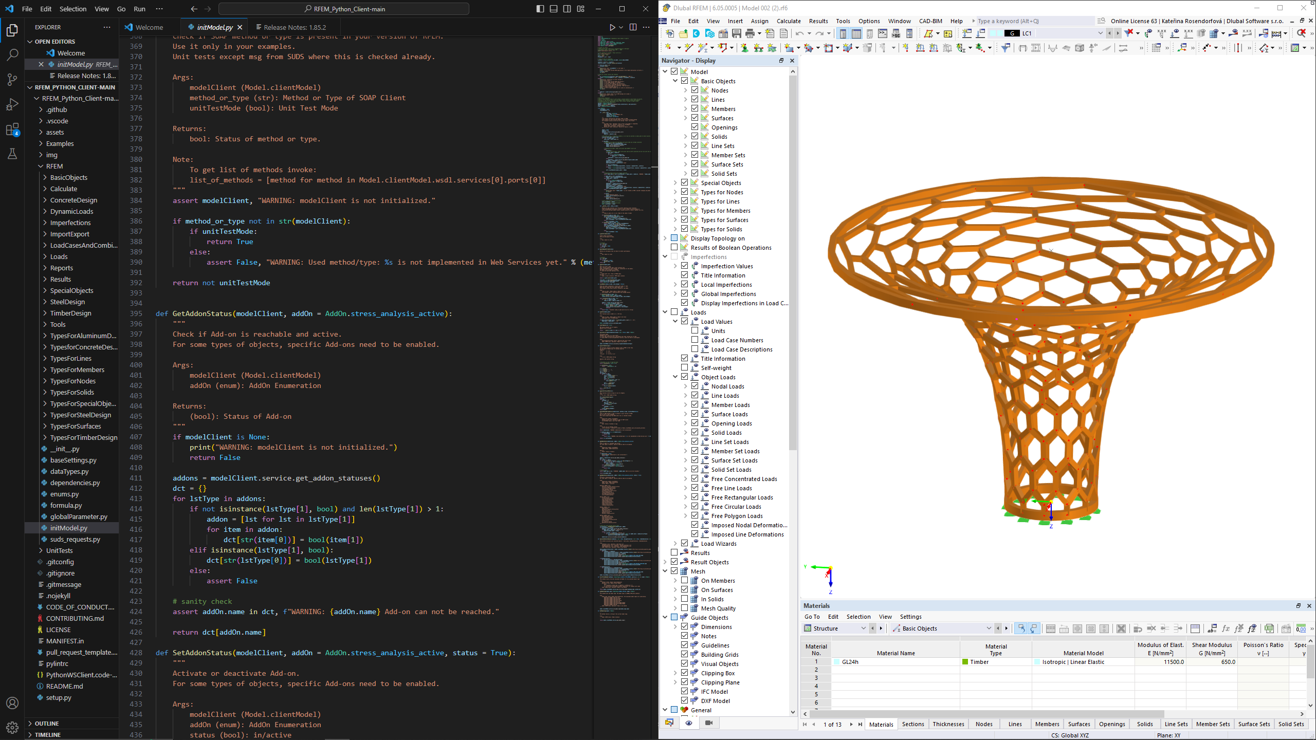Open the LC1 load case dropdown

(x=1100, y=33)
